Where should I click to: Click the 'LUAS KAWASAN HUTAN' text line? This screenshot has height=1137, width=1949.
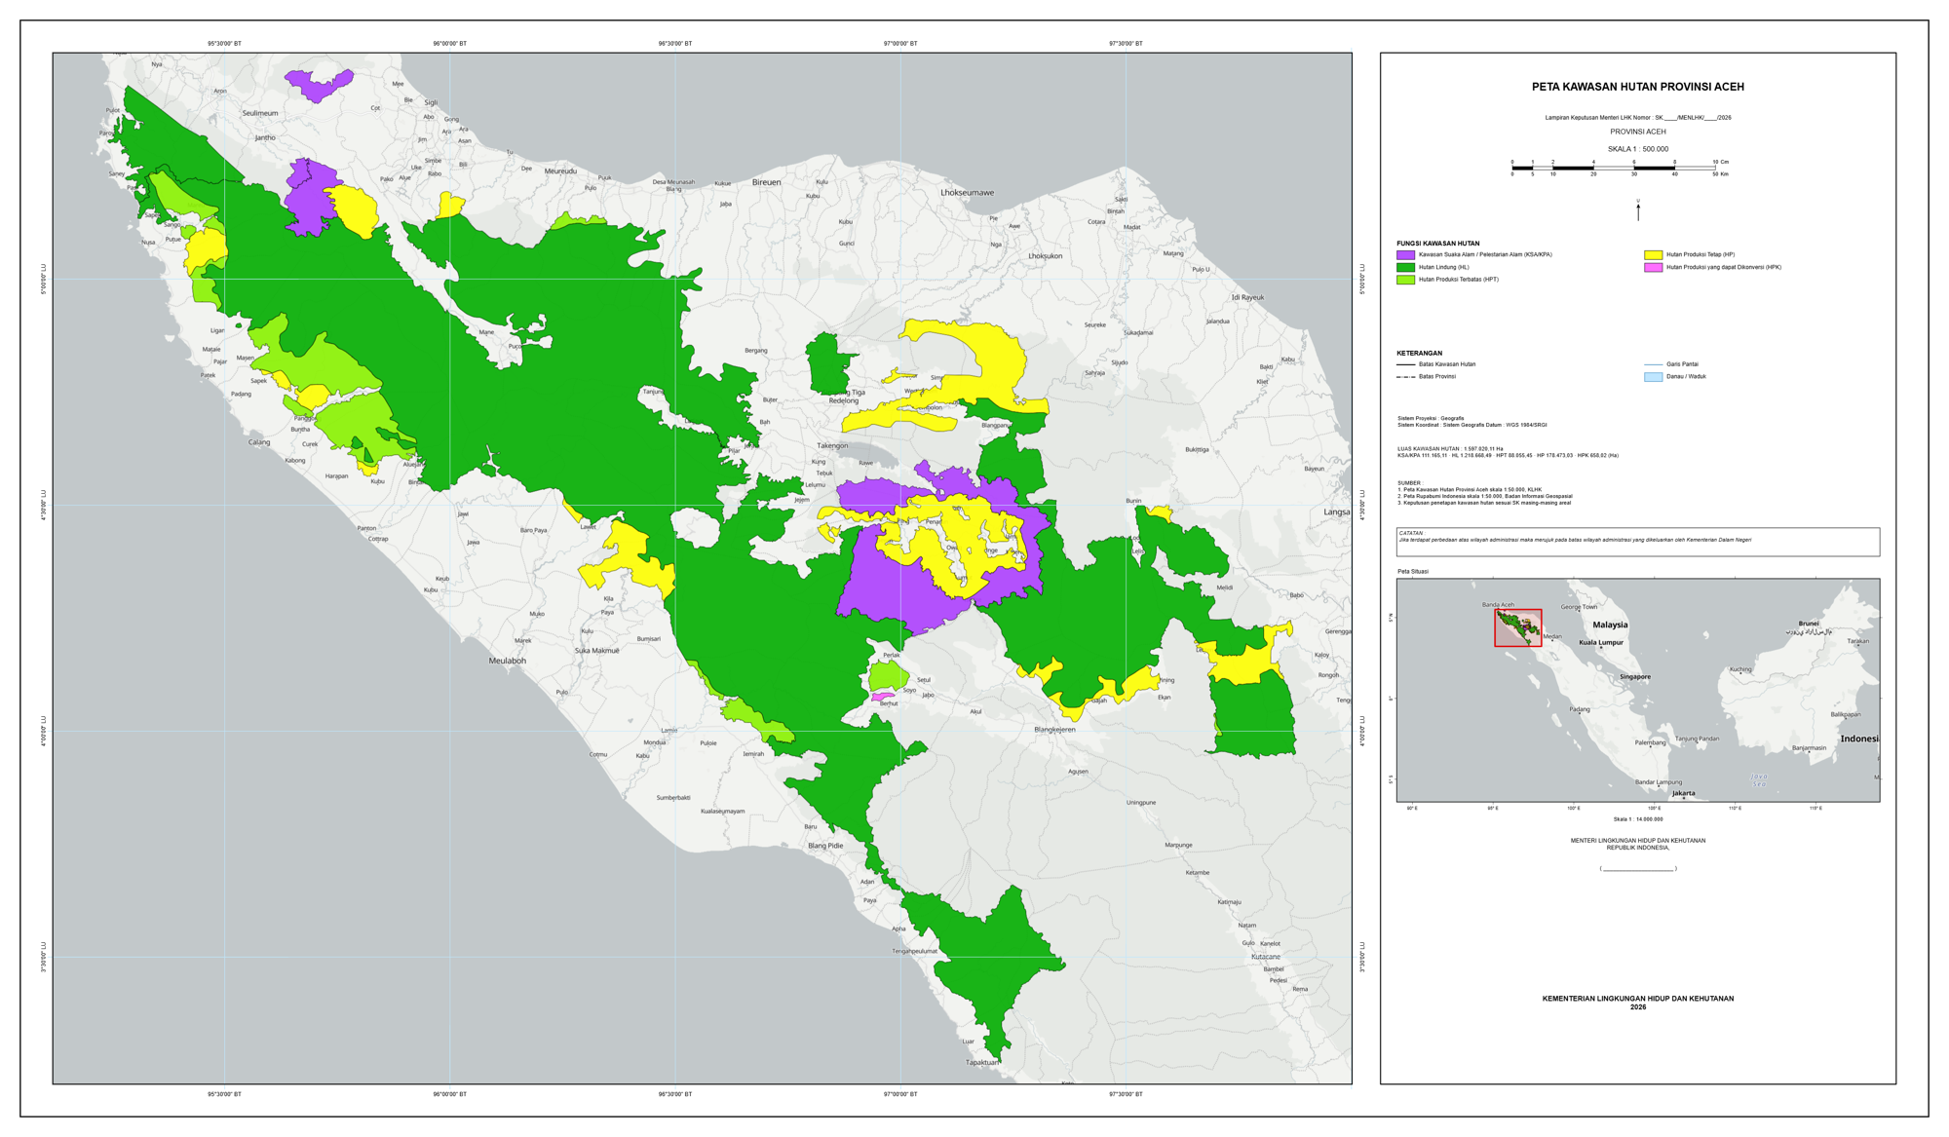click(x=1450, y=449)
